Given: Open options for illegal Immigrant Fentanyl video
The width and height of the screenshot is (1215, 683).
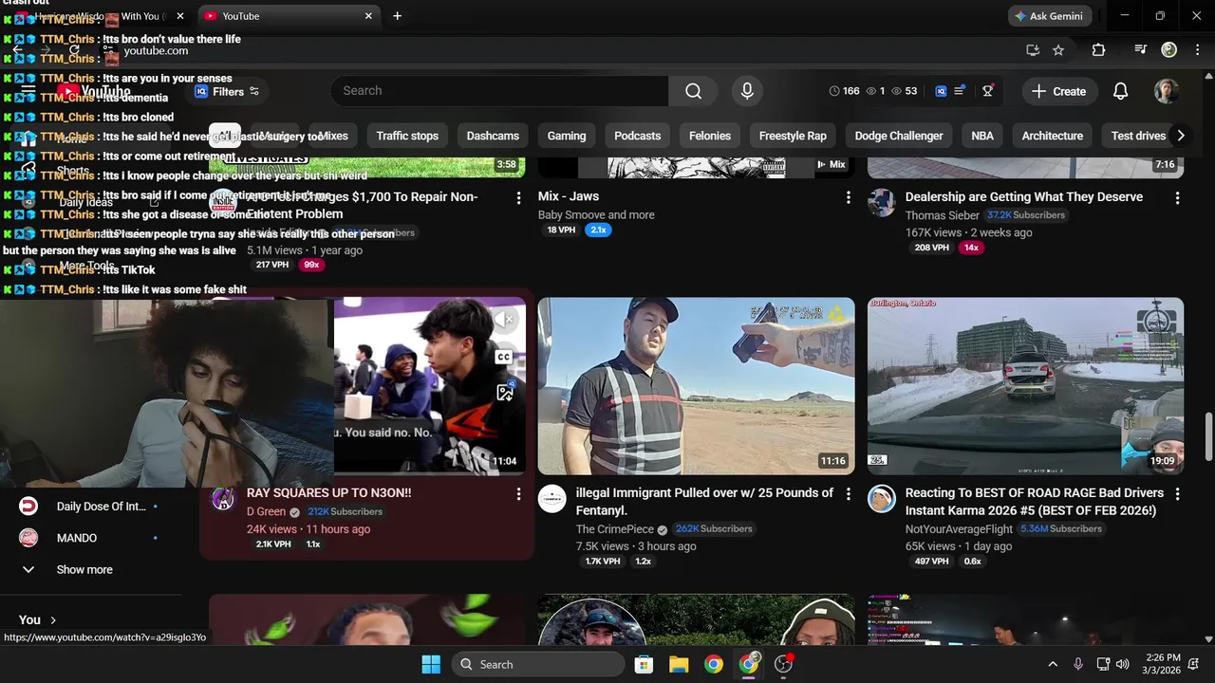Looking at the screenshot, I should click(x=848, y=493).
